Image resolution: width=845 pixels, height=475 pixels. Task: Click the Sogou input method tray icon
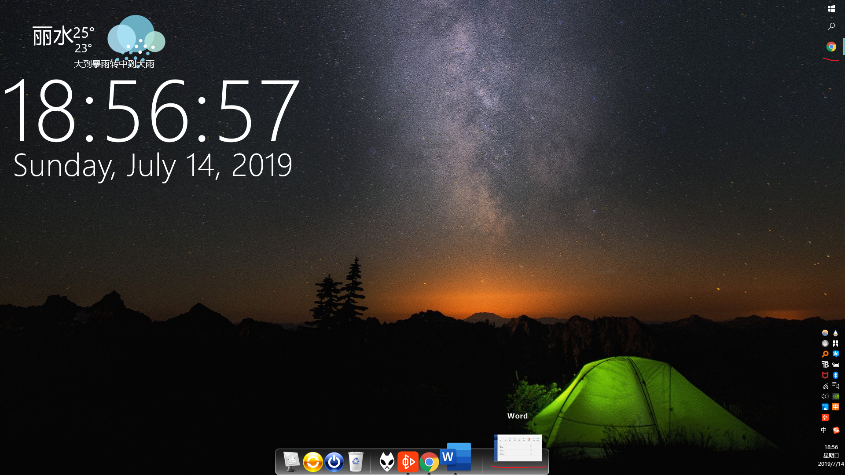click(836, 430)
